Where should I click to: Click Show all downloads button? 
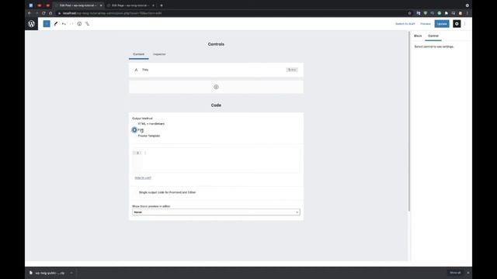pos(455,273)
